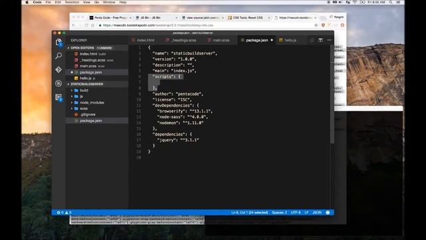Open the Apple menu
The image size is (426, 240).
(x=27, y=2)
